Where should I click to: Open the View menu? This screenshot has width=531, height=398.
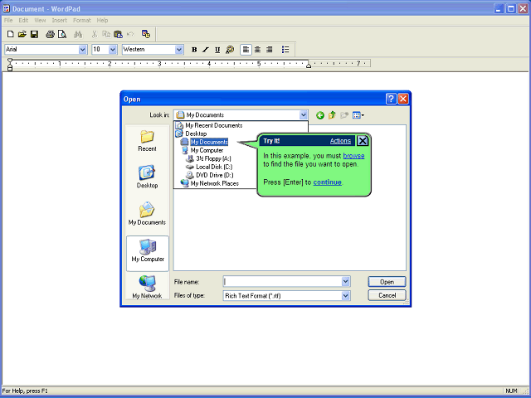(40, 20)
